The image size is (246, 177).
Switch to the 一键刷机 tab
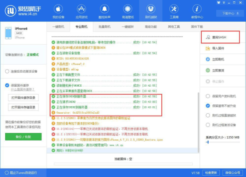click(x=58, y=27)
